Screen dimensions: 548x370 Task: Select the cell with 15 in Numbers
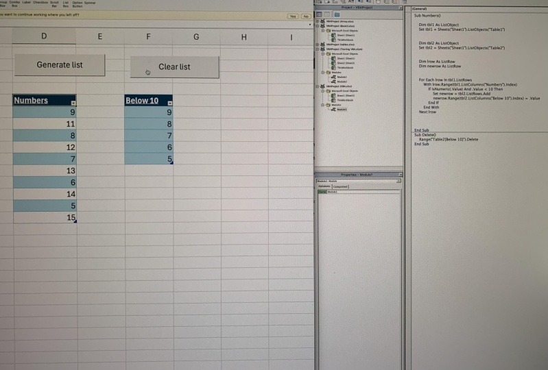pyautogui.click(x=45, y=217)
